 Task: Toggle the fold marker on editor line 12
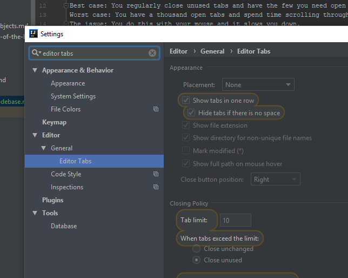pos(66,5)
